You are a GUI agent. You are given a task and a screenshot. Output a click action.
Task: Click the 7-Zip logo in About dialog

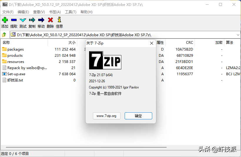click(x=105, y=60)
